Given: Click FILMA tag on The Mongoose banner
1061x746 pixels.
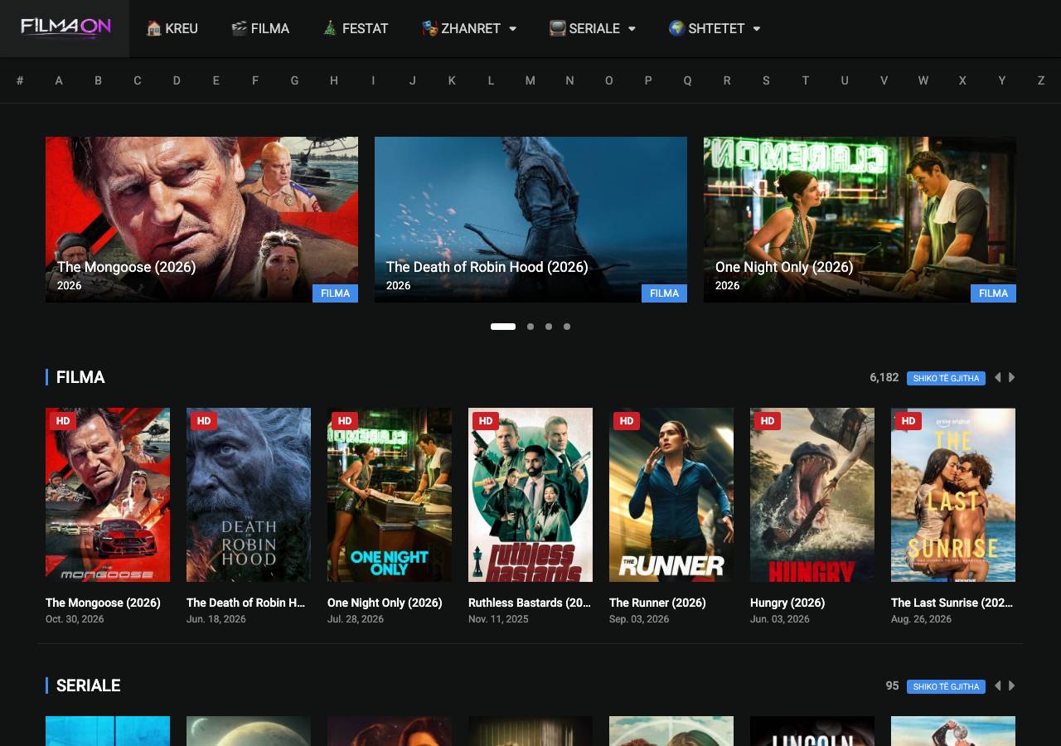Looking at the screenshot, I should tap(335, 293).
